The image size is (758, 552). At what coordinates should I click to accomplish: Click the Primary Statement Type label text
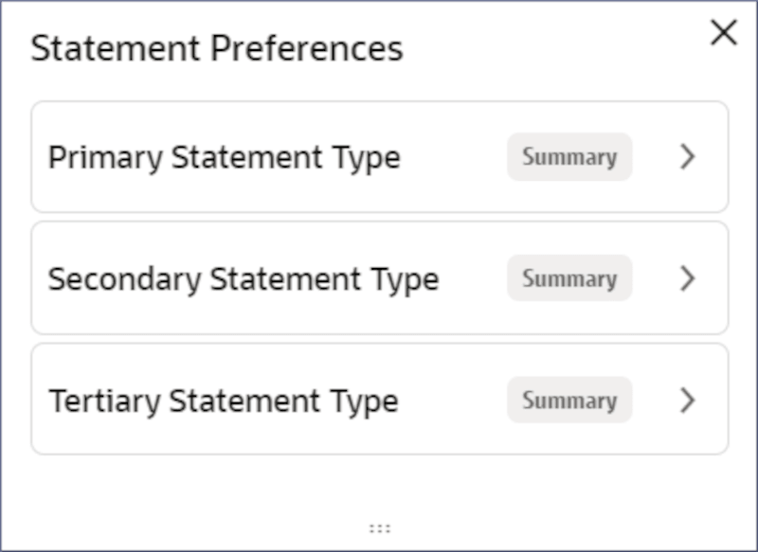[224, 157]
